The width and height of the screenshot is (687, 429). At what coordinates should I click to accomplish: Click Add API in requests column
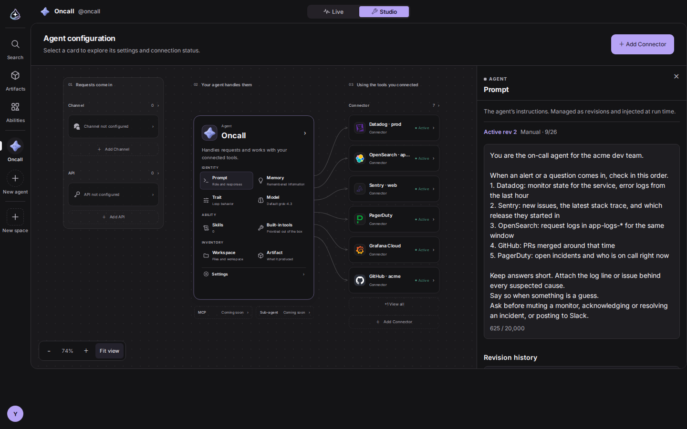pyautogui.click(x=114, y=217)
